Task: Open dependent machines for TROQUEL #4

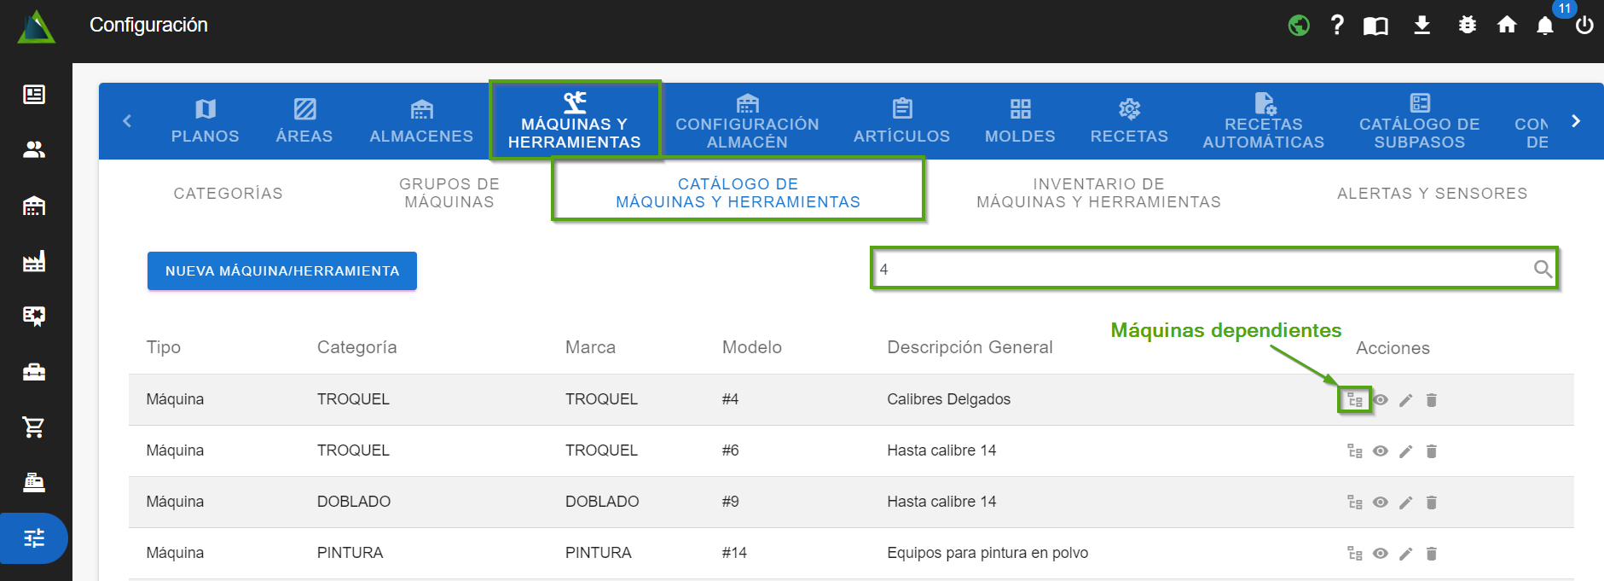Action: (x=1354, y=400)
